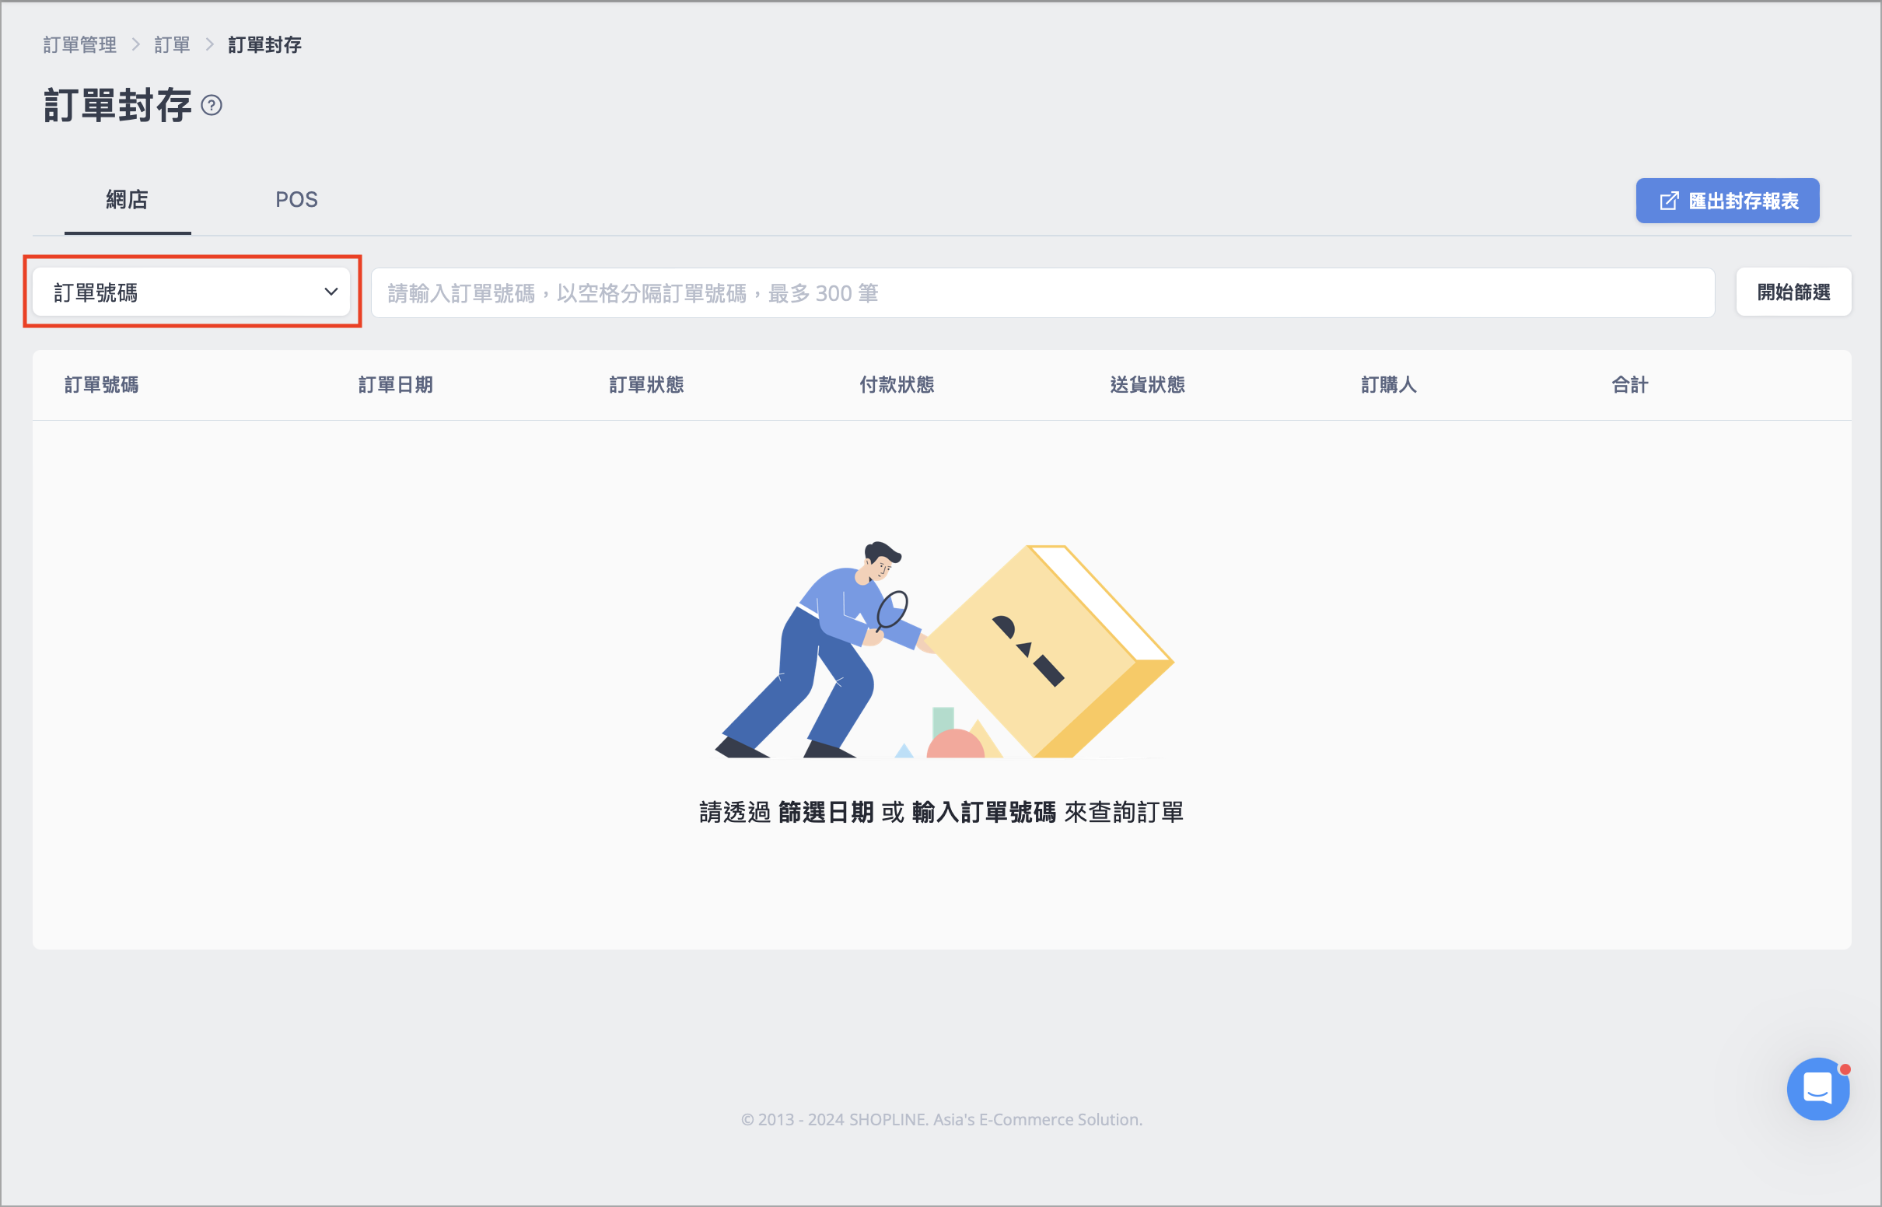Click the 開始篩選 button
Image resolution: width=1882 pixels, height=1207 pixels.
click(x=1793, y=292)
